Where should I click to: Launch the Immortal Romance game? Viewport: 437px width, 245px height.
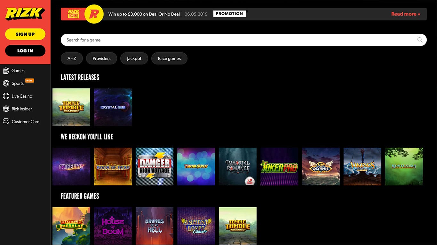(x=238, y=167)
